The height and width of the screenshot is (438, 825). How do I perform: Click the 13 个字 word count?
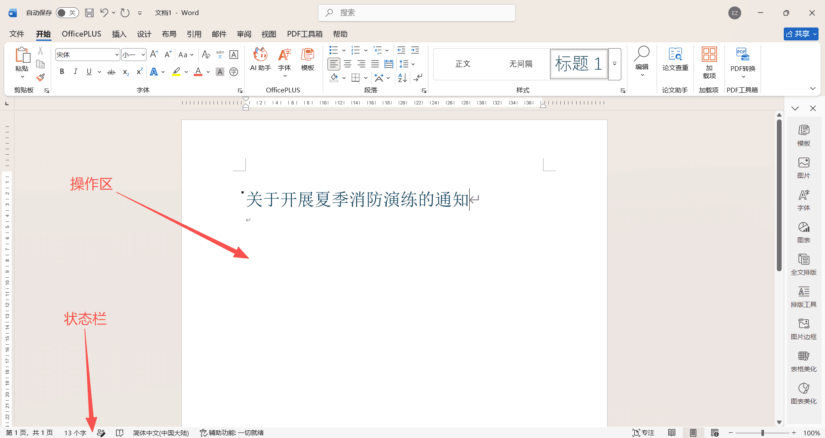pyautogui.click(x=75, y=433)
